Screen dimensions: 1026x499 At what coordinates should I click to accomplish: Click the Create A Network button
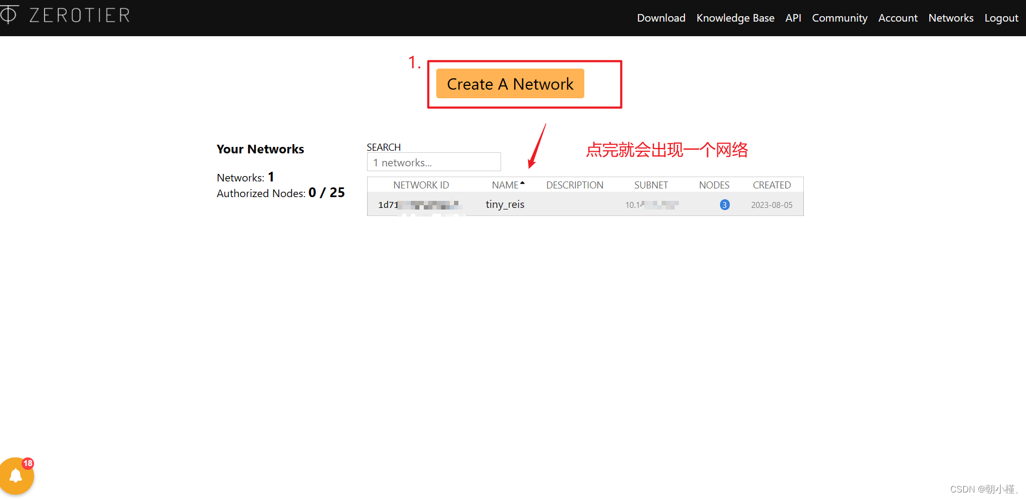510,84
